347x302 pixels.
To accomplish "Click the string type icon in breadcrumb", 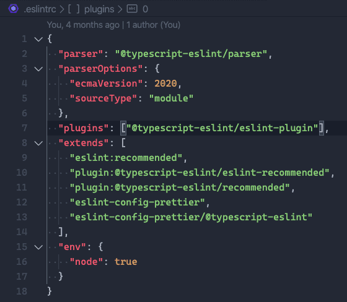I will (132, 9).
